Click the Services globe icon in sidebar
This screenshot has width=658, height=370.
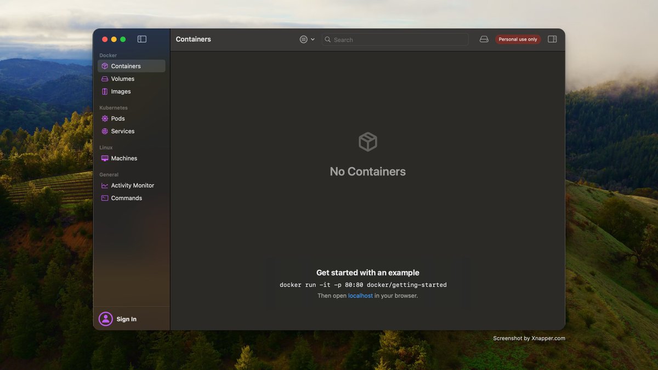(105, 131)
